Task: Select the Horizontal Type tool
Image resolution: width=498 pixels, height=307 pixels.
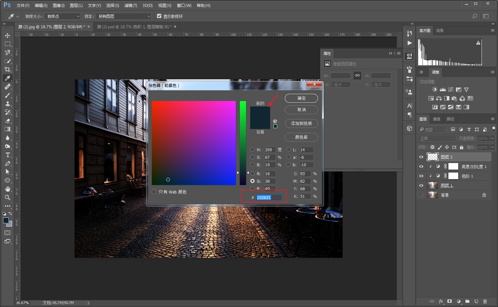Action: (x=7, y=155)
